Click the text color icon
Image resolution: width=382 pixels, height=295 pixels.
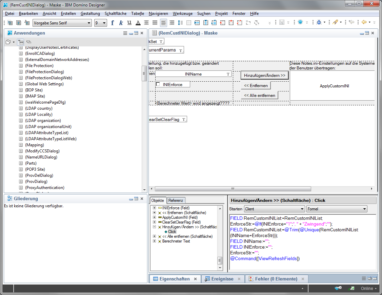pos(138,23)
